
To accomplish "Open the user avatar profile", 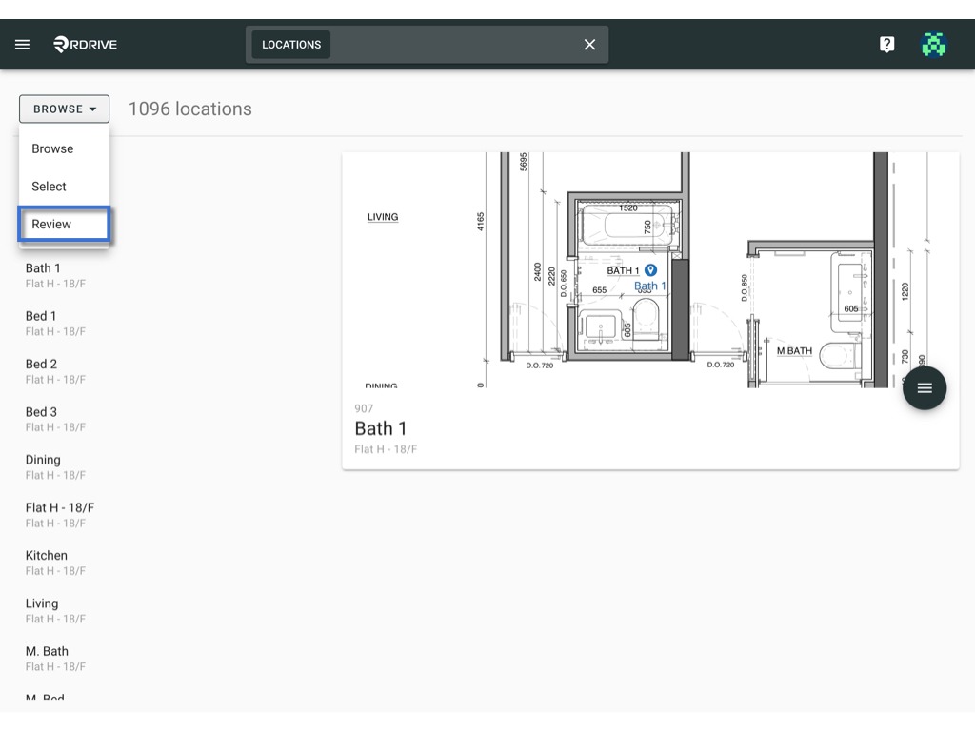I will [933, 44].
